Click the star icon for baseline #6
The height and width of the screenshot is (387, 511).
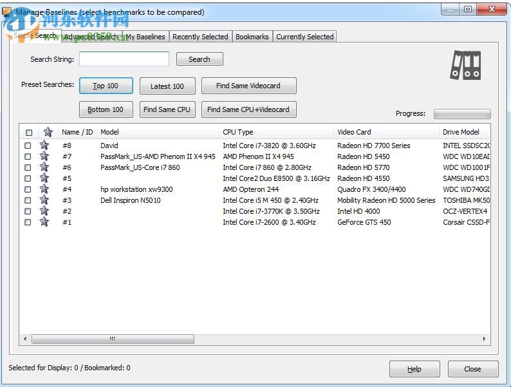pyautogui.click(x=44, y=167)
